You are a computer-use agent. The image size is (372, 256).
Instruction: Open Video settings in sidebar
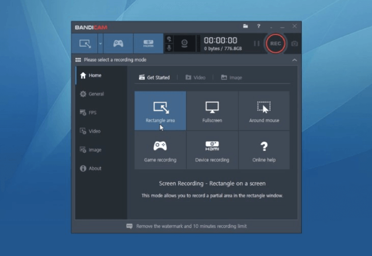click(101, 131)
